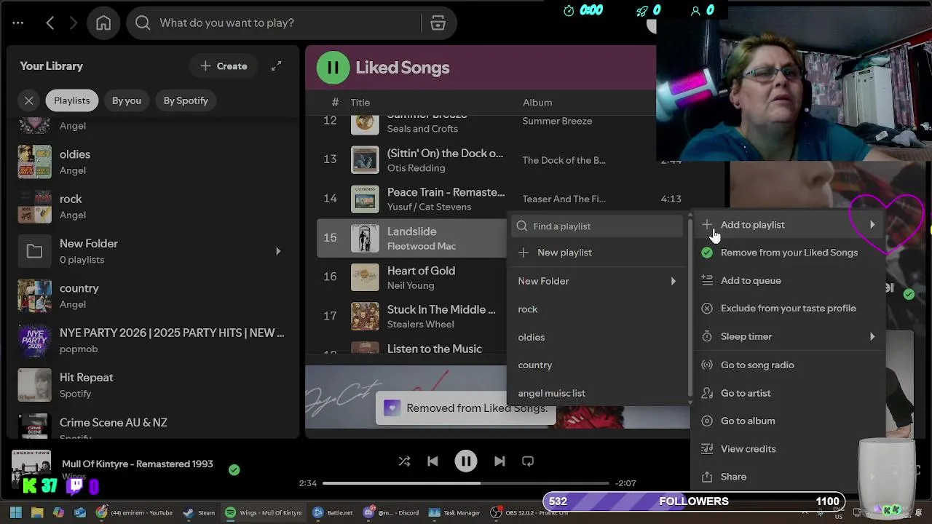Choose Go to song radio
932x524 pixels.
coord(789,365)
